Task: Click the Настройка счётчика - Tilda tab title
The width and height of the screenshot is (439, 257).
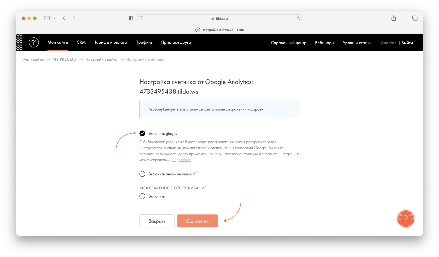Action: 222,30
